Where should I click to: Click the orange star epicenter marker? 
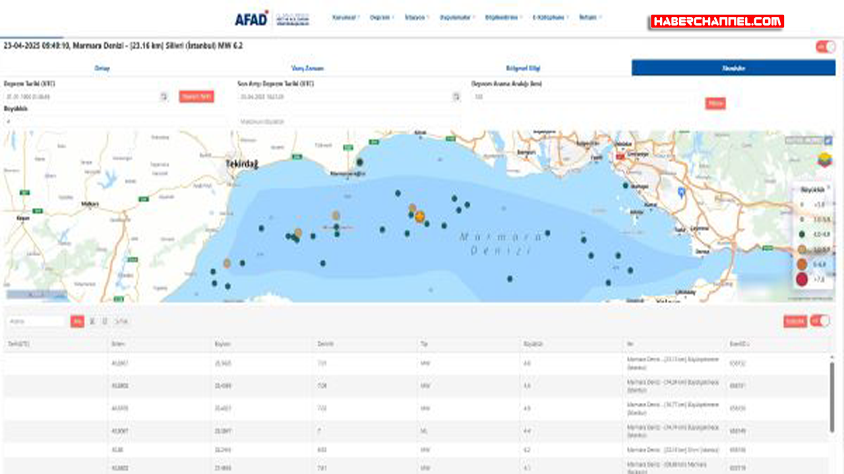pos(419,216)
